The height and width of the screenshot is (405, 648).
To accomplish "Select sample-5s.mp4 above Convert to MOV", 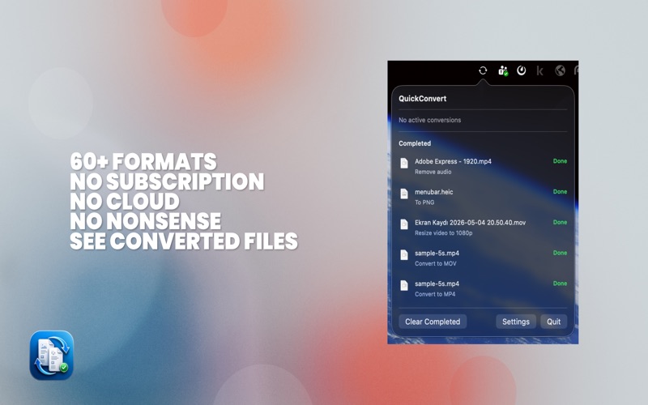I will (437, 253).
